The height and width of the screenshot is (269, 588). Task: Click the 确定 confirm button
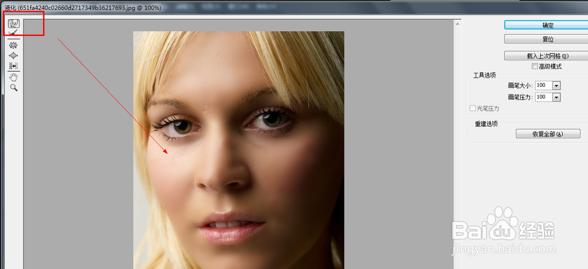pyautogui.click(x=547, y=25)
